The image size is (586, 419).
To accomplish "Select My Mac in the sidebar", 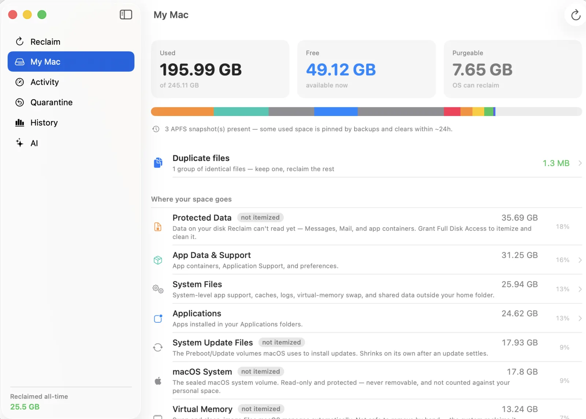I will (x=71, y=61).
